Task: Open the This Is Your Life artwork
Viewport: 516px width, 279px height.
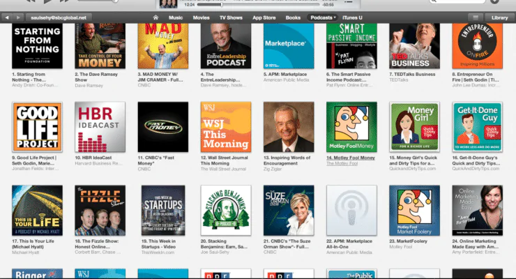Action: tap(37, 210)
